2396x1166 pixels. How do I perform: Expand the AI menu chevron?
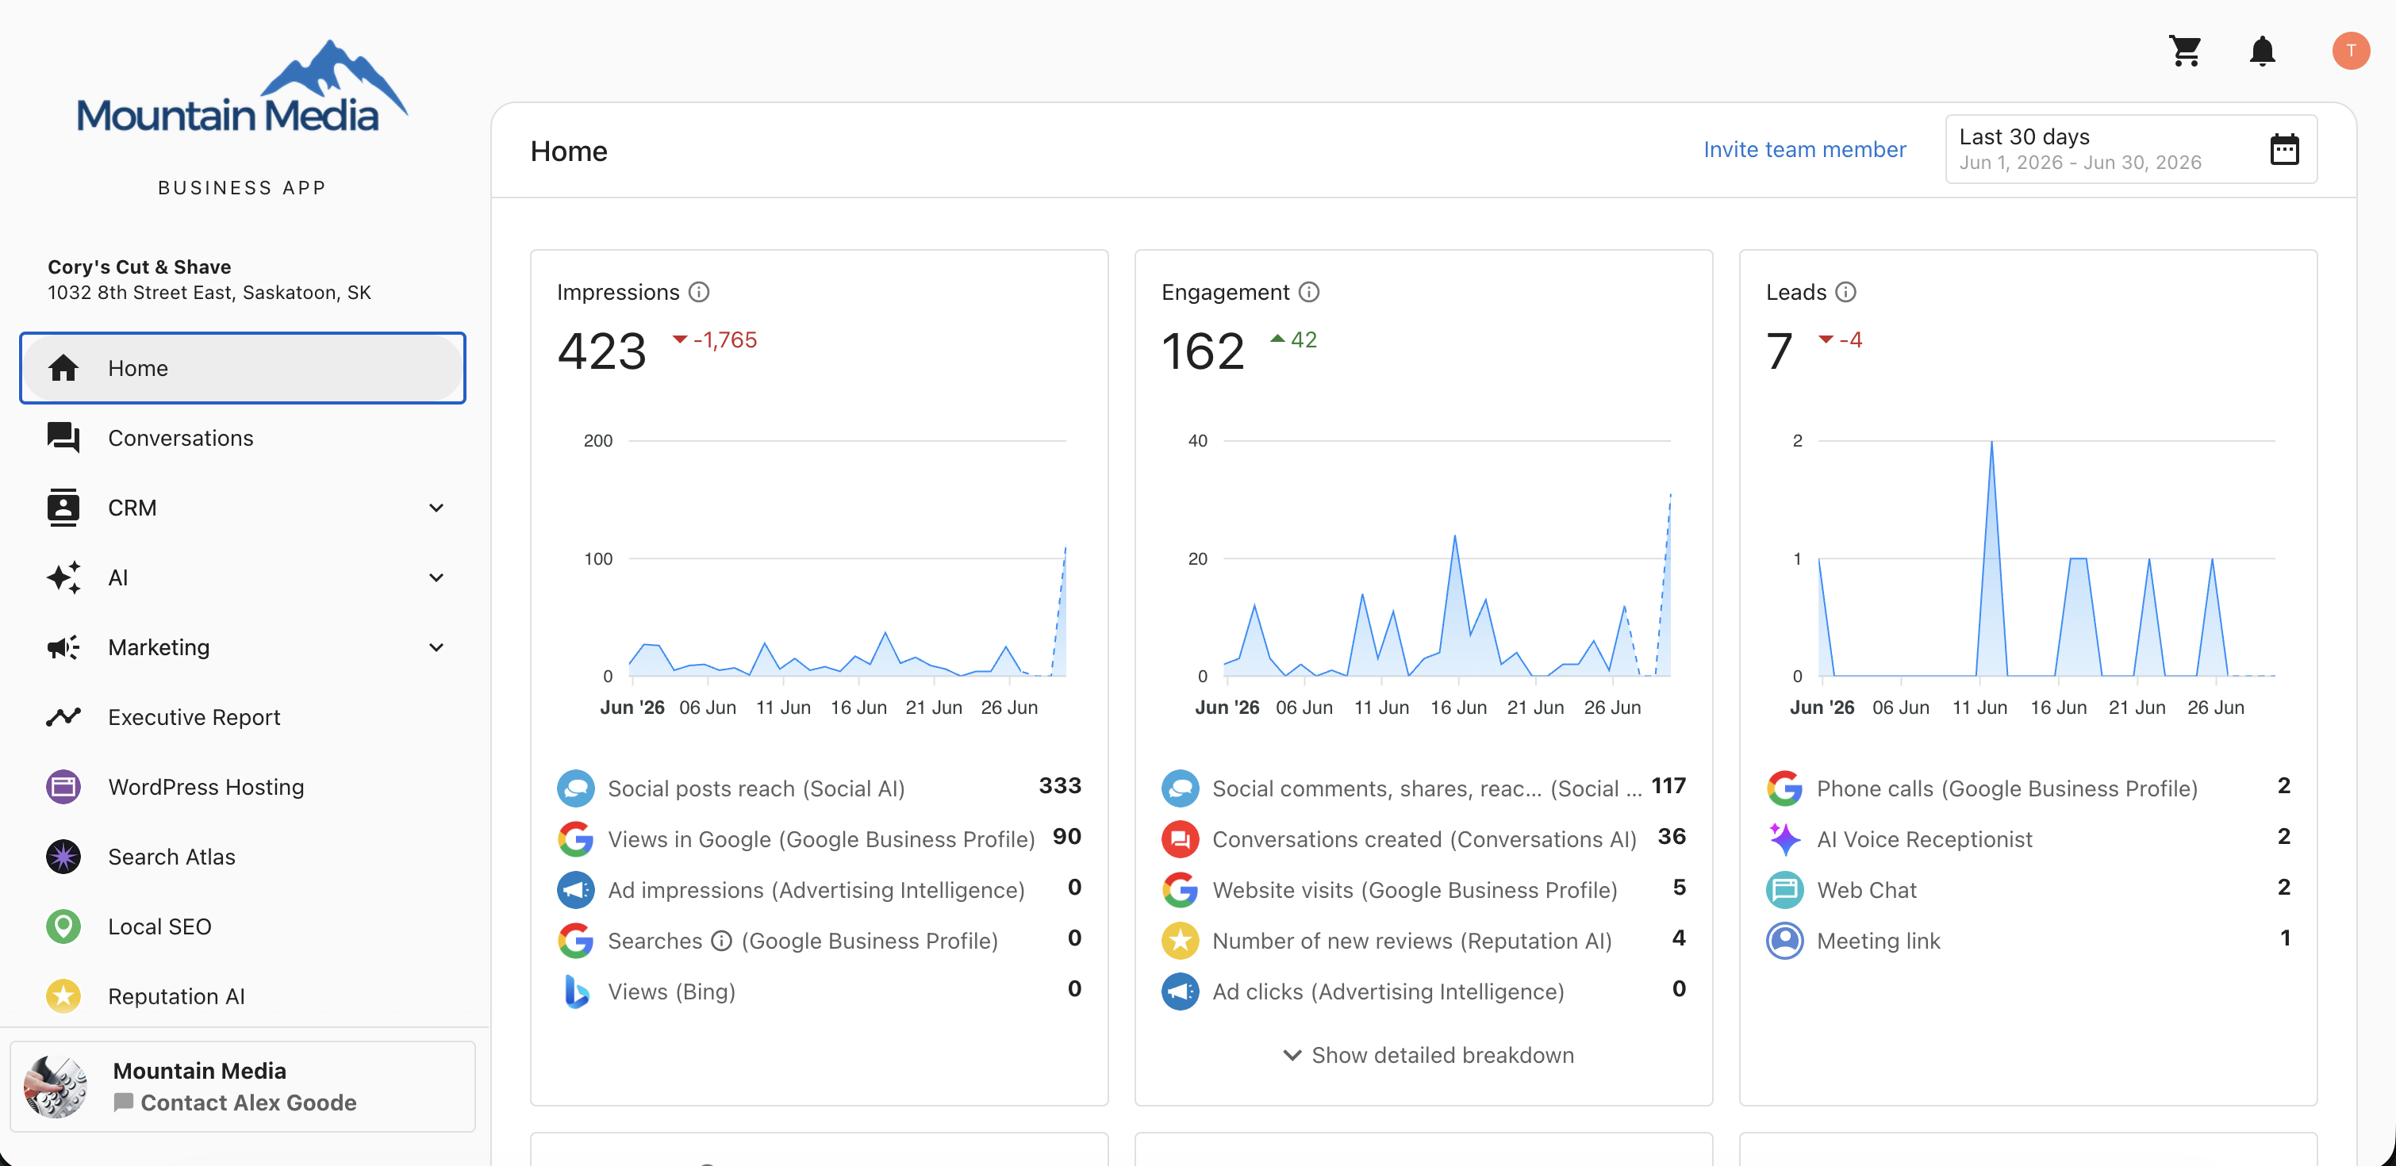436,577
